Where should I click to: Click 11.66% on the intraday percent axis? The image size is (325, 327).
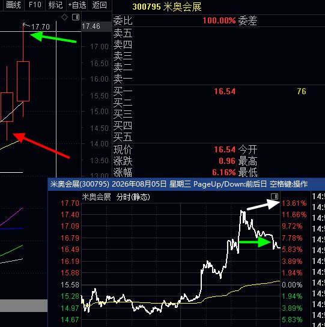(x=294, y=215)
